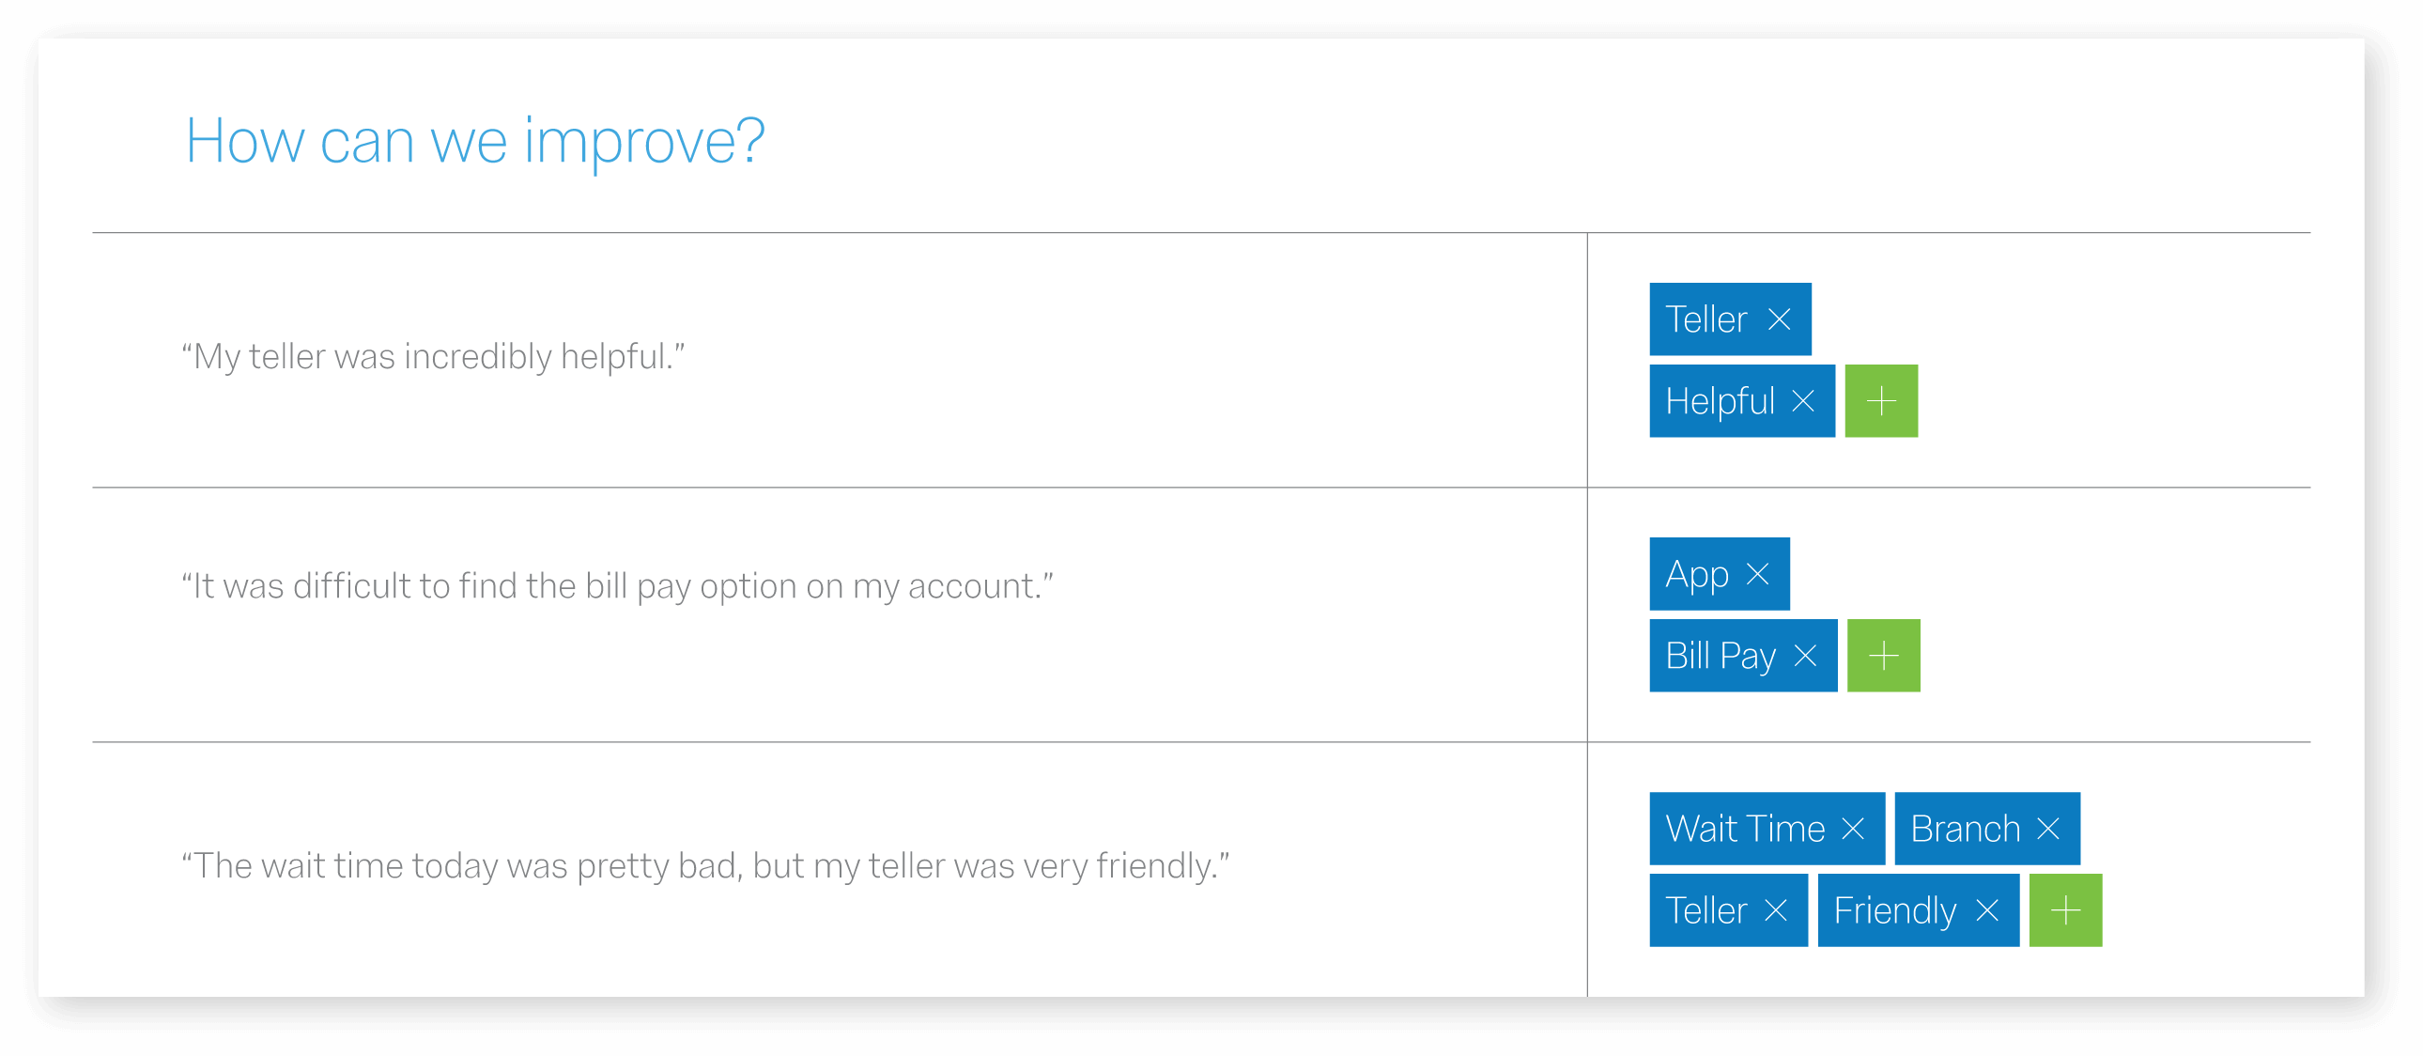
Task: Click the App tag label
Action: coord(1697,575)
